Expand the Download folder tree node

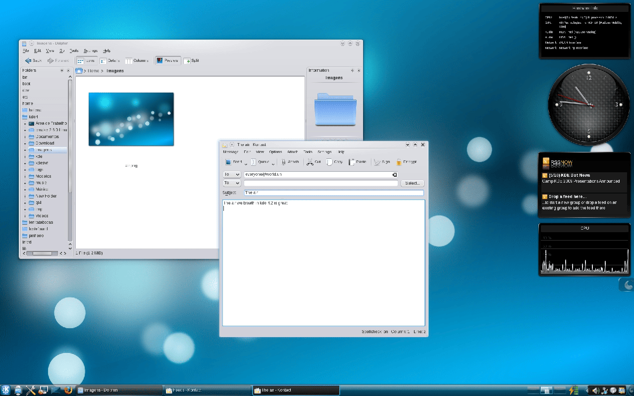[x=25, y=144]
